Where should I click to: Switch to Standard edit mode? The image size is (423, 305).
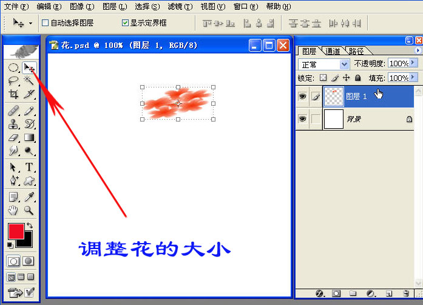[x=13, y=261]
